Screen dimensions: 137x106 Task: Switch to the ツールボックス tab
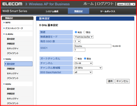point(108,11)
